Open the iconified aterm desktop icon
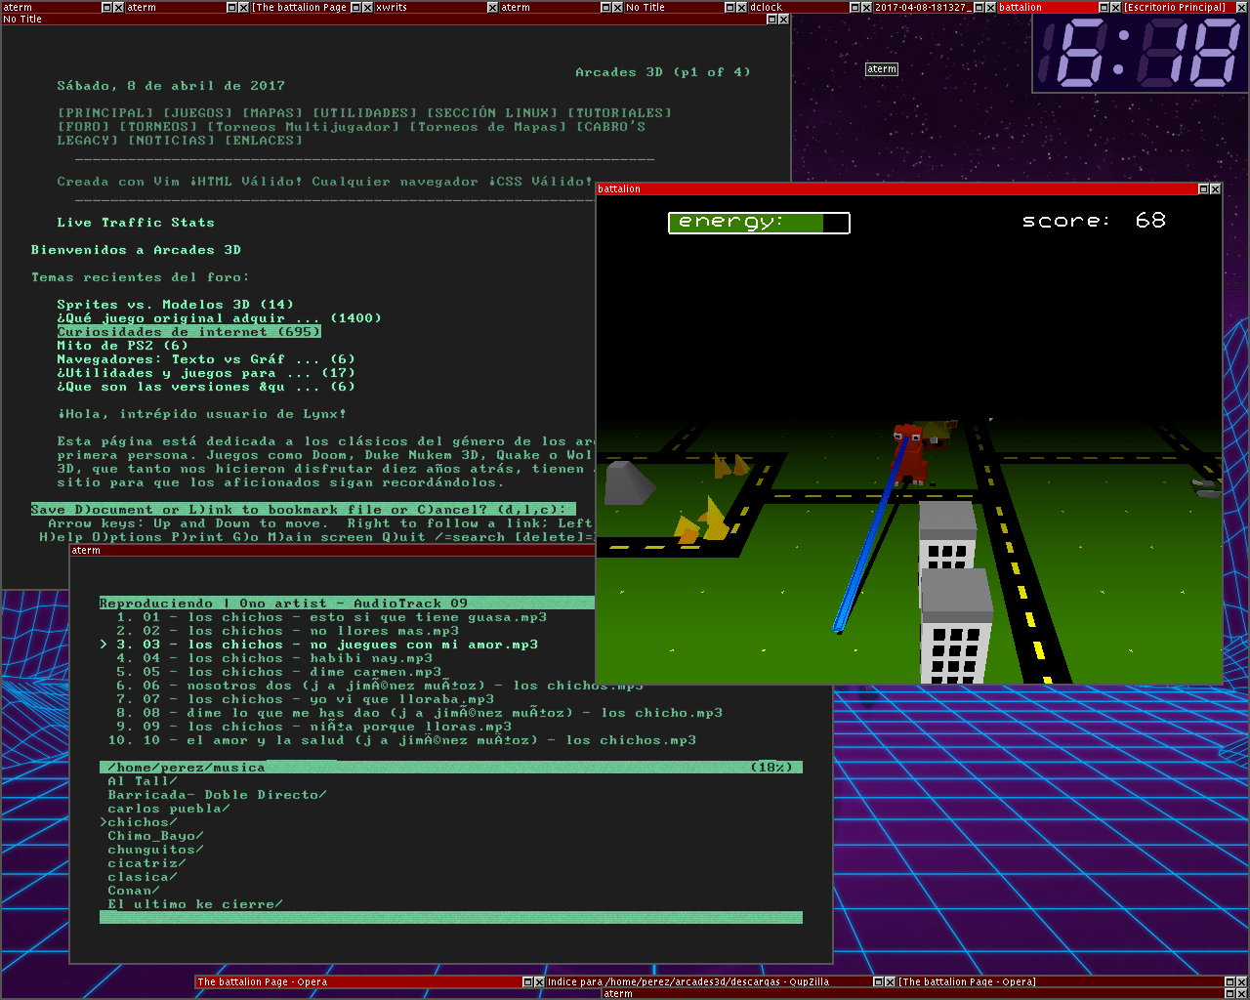Viewport: 1250px width, 1000px height. click(882, 69)
